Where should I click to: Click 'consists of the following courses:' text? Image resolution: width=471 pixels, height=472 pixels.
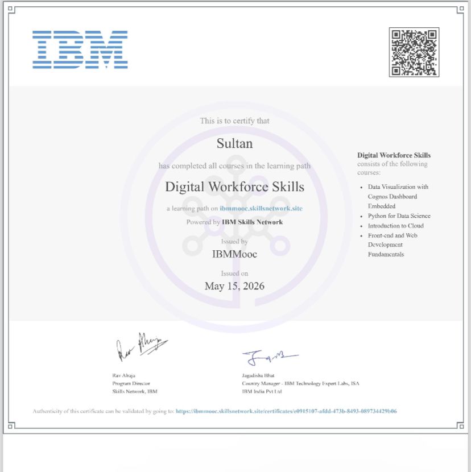click(x=392, y=168)
